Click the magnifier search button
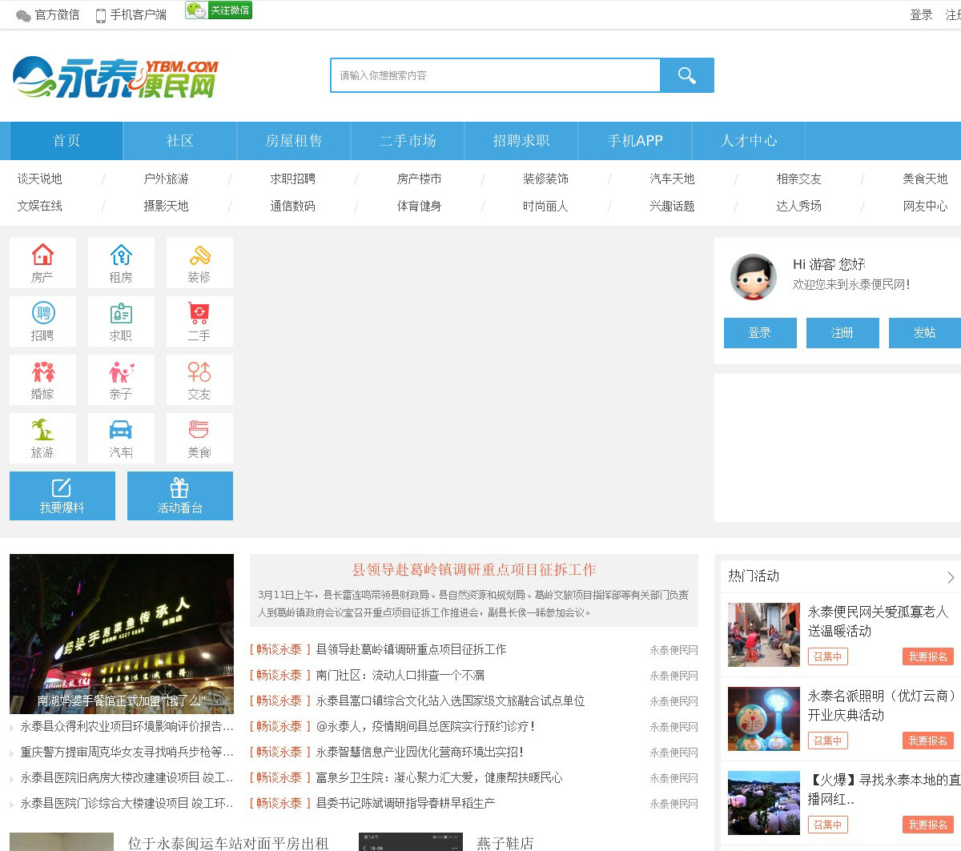 pos(686,75)
